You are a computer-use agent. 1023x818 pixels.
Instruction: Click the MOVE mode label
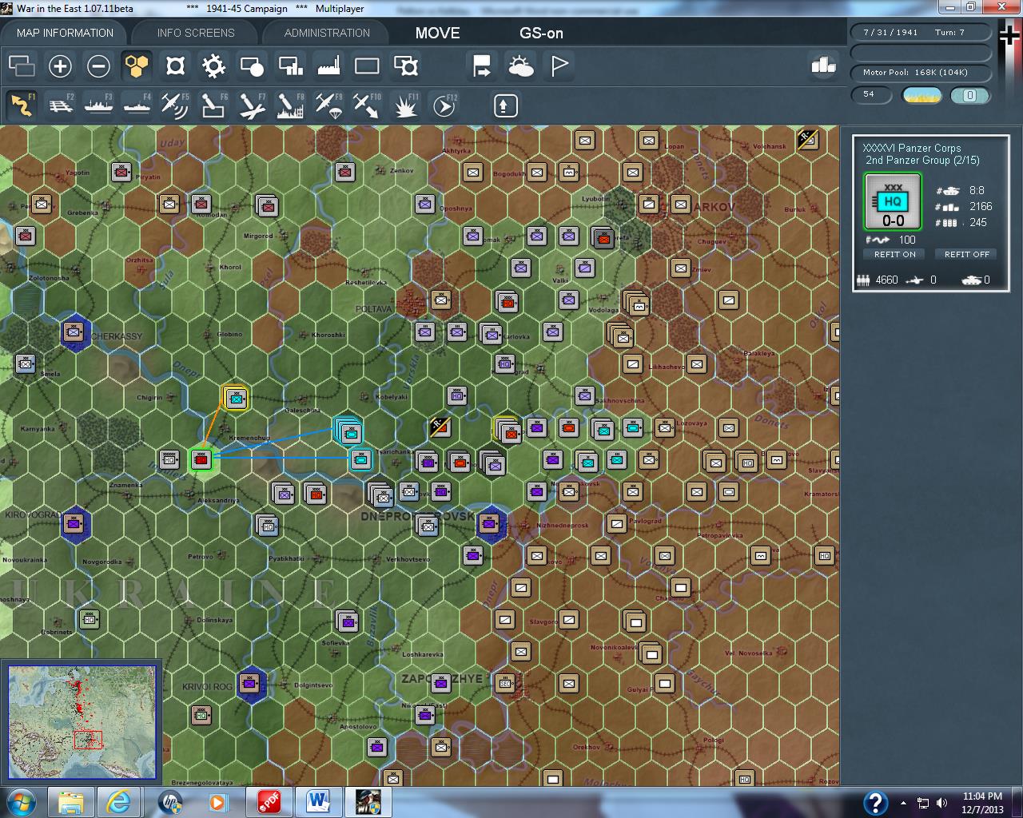coord(438,33)
